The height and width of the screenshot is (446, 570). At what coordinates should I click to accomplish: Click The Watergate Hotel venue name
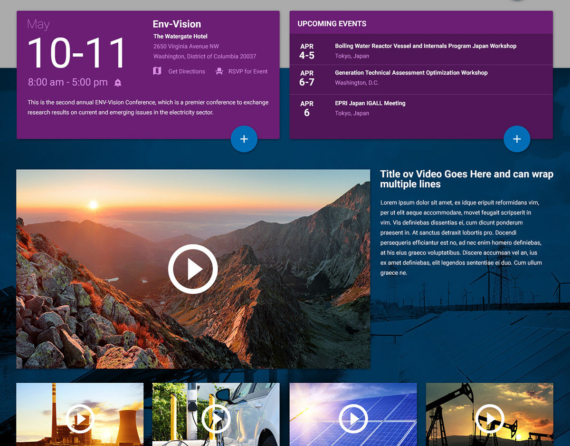[x=180, y=37]
